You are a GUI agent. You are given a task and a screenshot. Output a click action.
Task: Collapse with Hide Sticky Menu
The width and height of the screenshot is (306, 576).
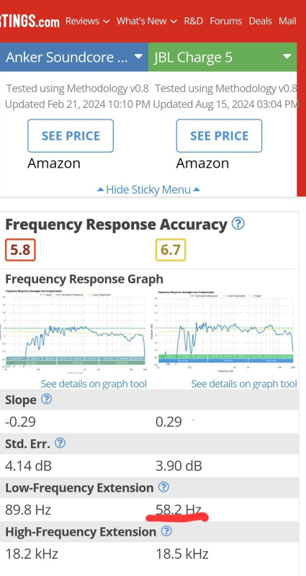[148, 189]
